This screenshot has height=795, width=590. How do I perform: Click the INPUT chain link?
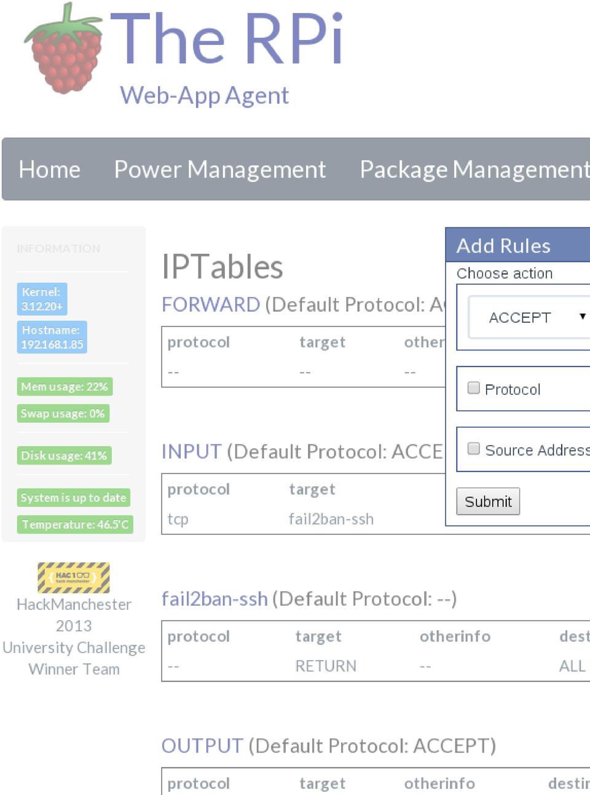(191, 452)
